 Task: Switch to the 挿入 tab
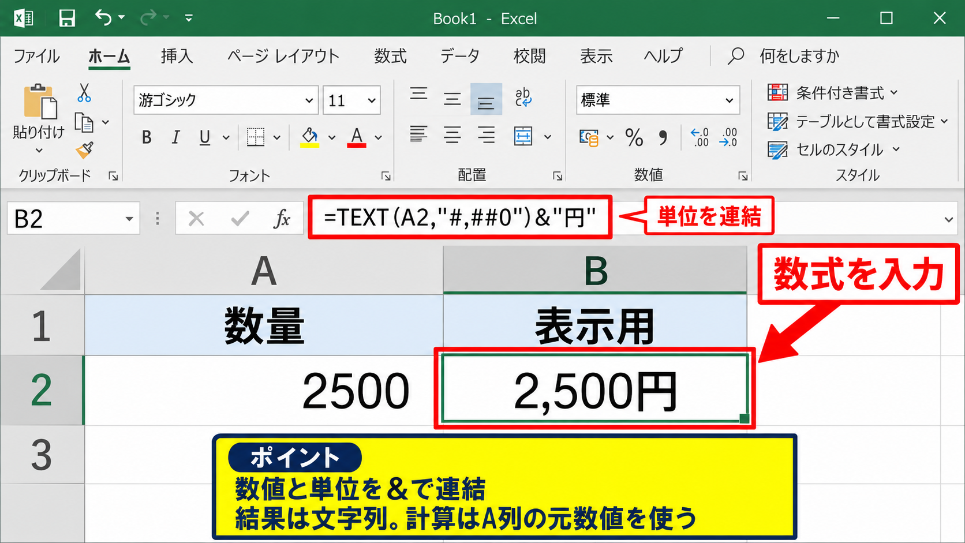tap(177, 56)
